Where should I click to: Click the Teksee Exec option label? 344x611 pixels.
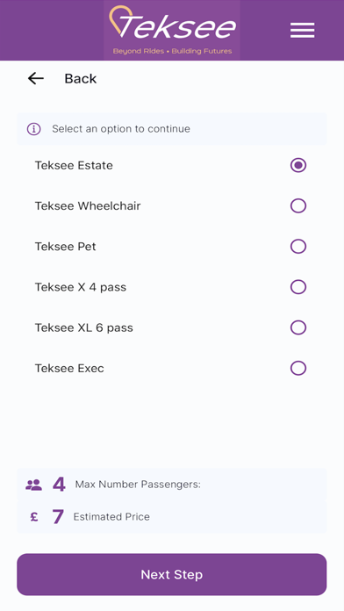pyautogui.click(x=69, y=368)
